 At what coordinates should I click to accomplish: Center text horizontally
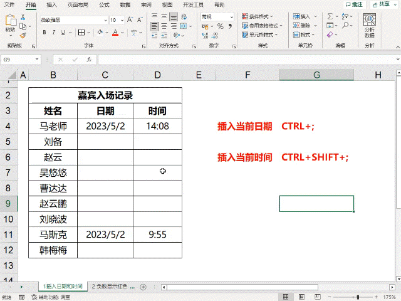click(164, 26)
